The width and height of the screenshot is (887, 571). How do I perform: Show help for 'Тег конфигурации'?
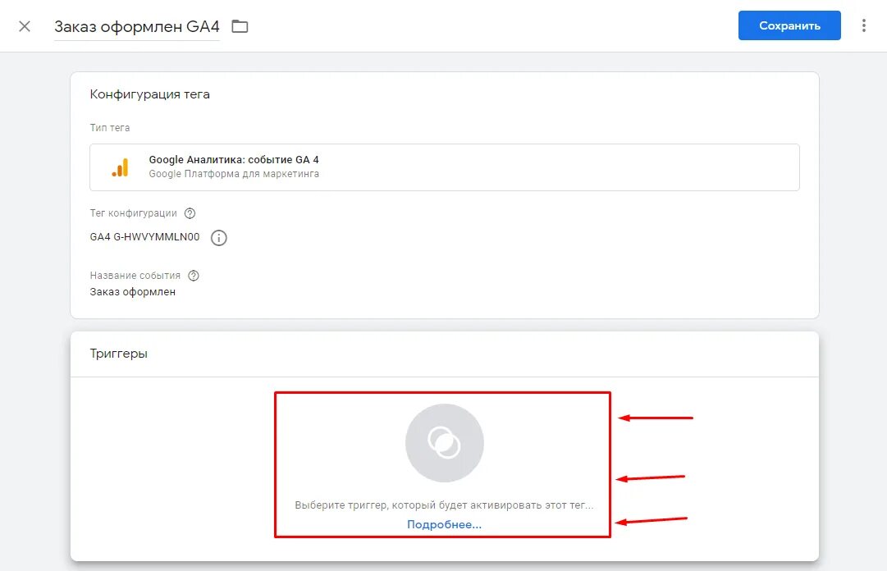190,213
